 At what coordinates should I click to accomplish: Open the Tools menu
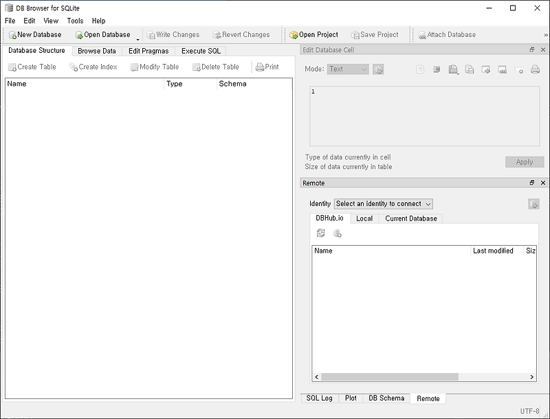(x=75, y=21)
